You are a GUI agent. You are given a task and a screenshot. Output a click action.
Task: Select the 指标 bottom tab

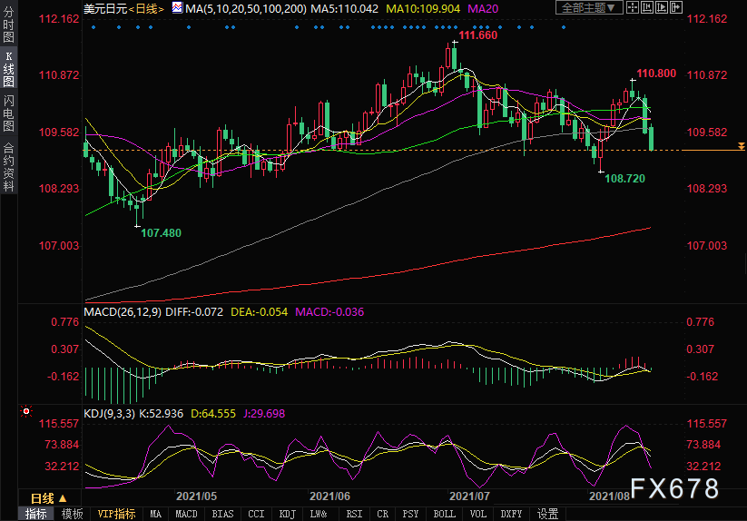click(36, 514)
